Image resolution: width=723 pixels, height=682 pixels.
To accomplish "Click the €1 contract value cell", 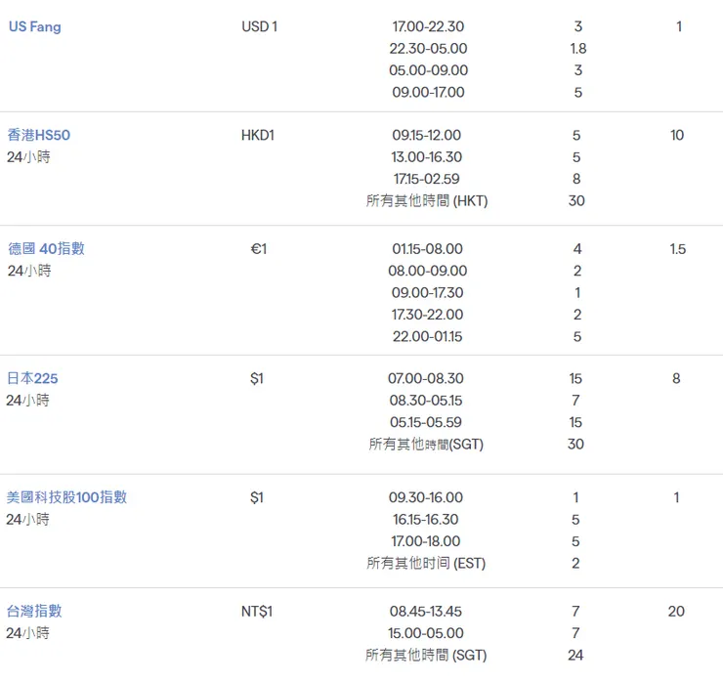I will (258, 248).
